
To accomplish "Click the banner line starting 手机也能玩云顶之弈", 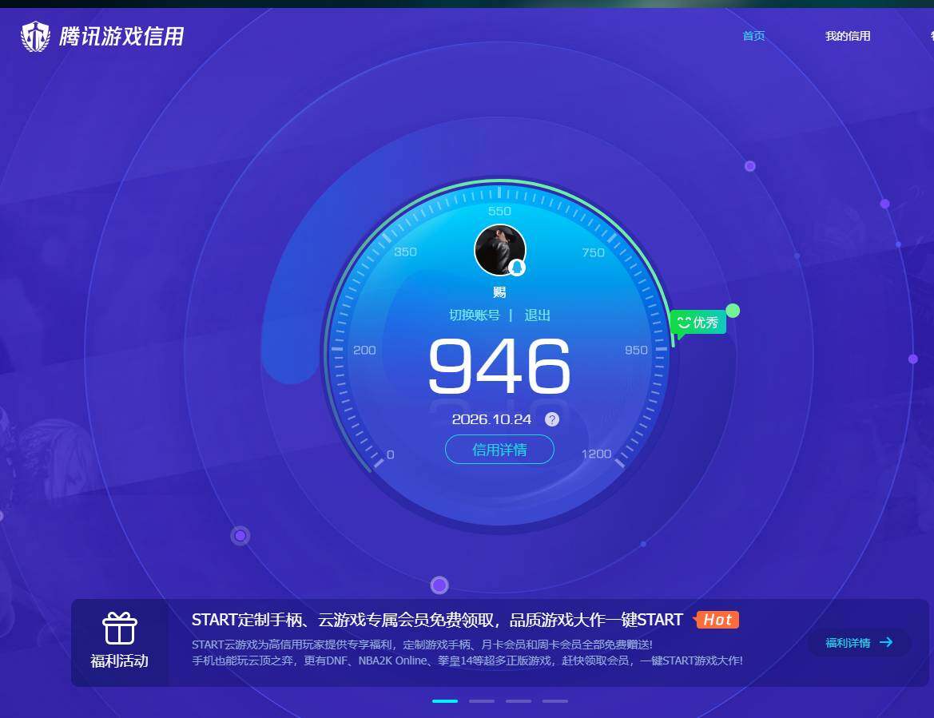I will (467, 660).
